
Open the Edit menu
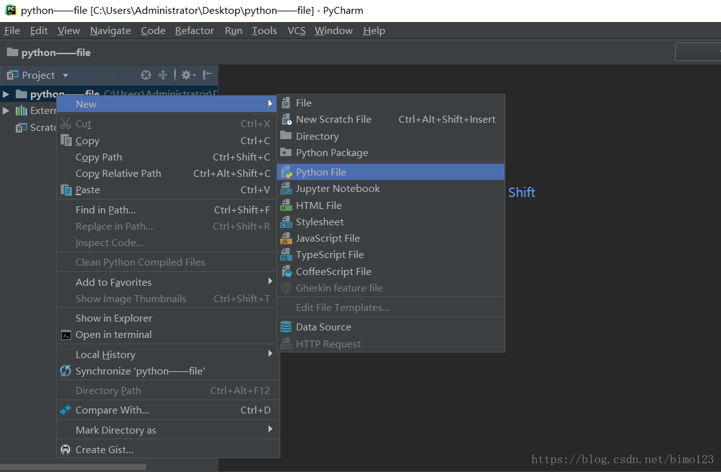tap(38, 30)
